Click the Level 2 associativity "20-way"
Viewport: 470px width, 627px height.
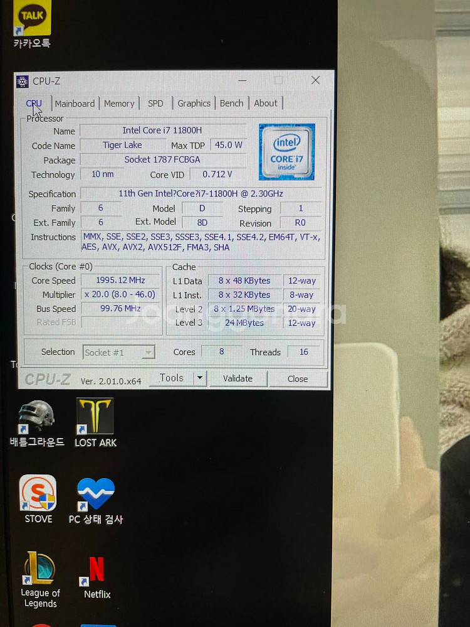point(302,309)
